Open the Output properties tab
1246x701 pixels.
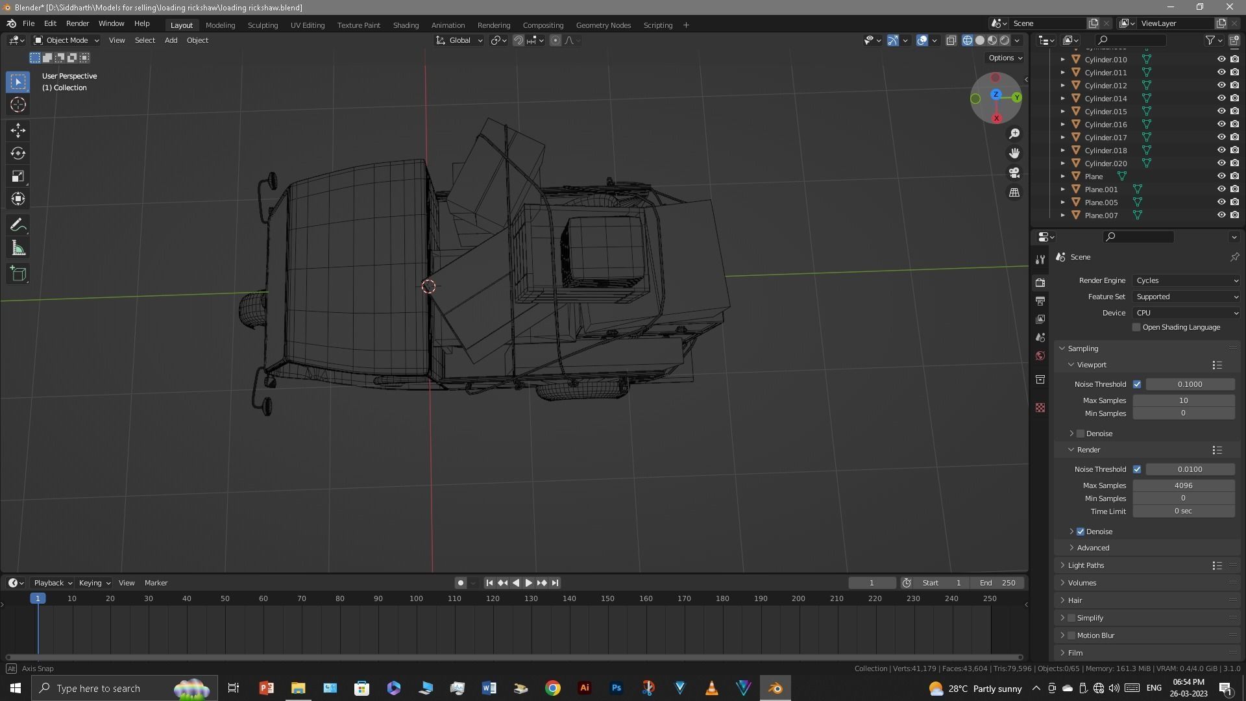pos(1040,301)
